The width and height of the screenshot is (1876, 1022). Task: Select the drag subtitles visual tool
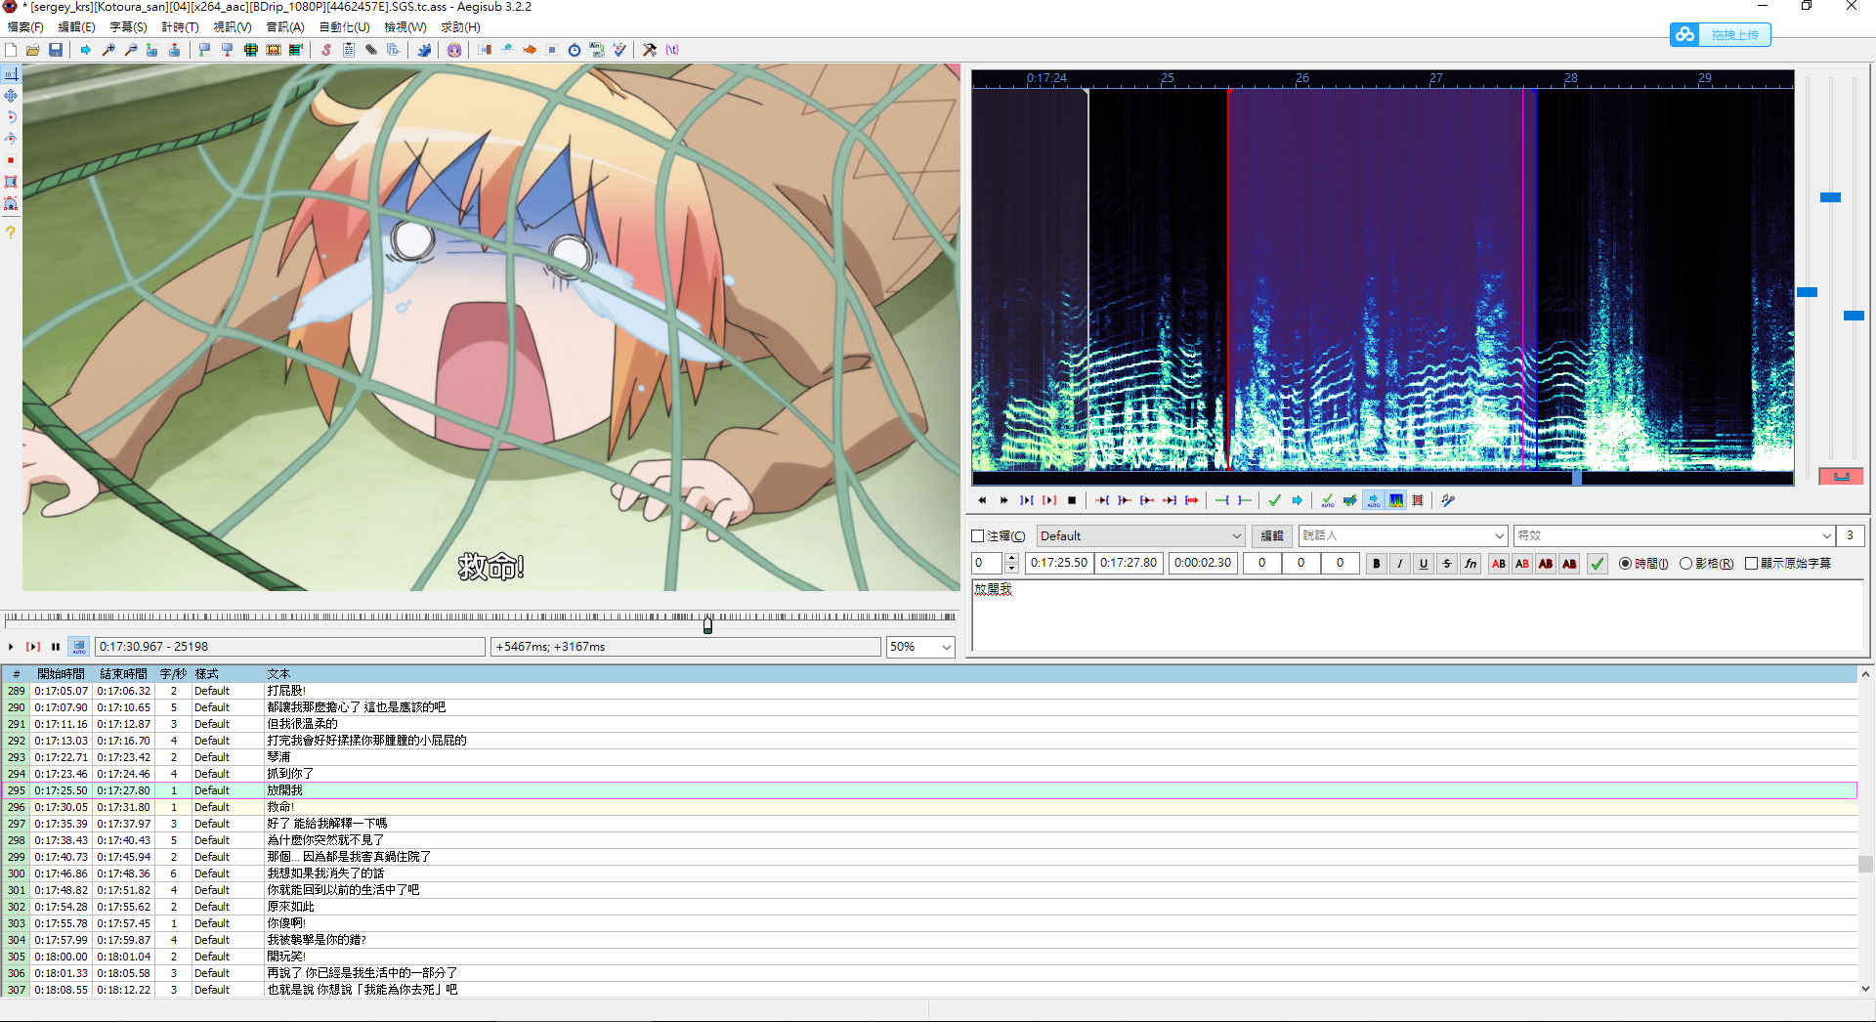pyautogui.click(x=11, y=96)
